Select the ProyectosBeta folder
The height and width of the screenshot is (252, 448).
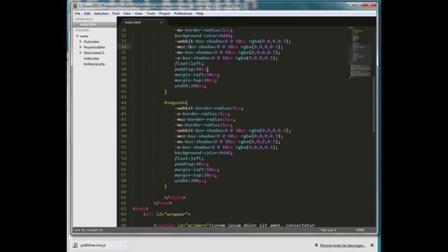pyautogui.click(x=94, y=47)
